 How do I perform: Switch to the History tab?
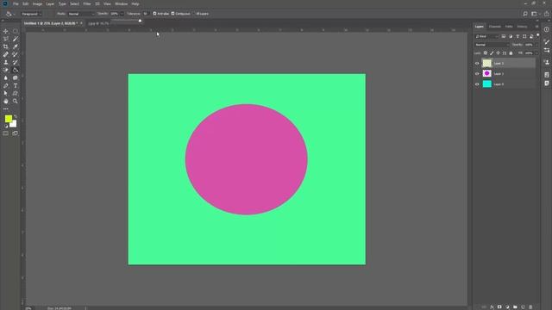(x=522, y=27)
